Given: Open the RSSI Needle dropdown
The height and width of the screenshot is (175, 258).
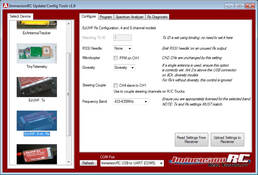Looking at the screenshot, I should [123, 49].
